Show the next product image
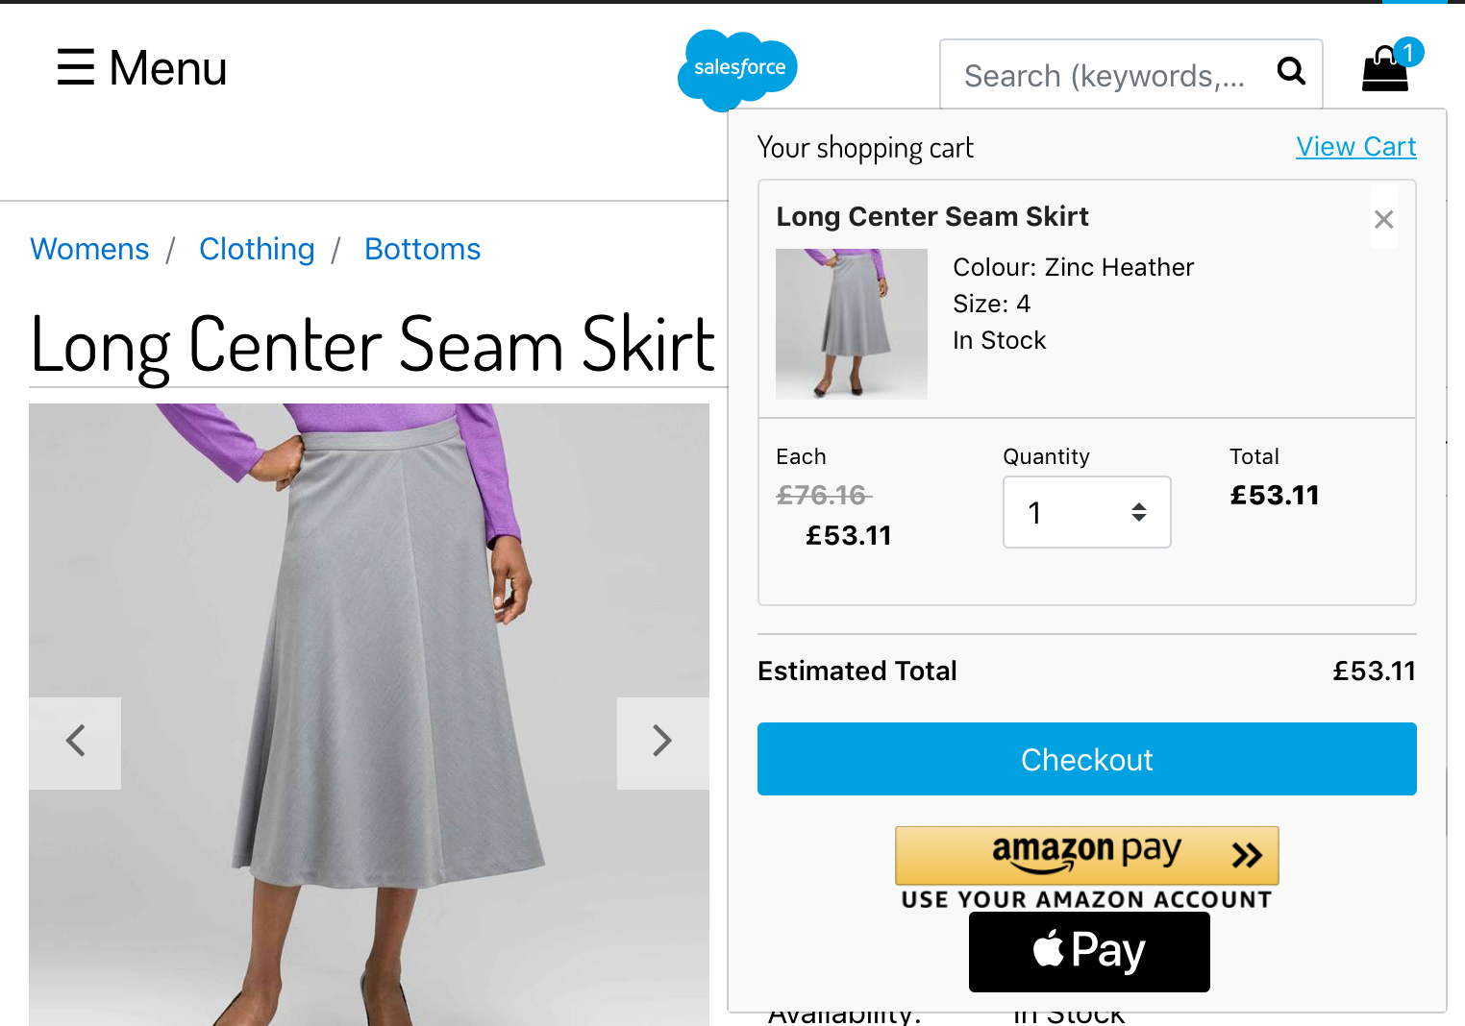Screen dimensions: 1465x1026 (x=662, y=743)
